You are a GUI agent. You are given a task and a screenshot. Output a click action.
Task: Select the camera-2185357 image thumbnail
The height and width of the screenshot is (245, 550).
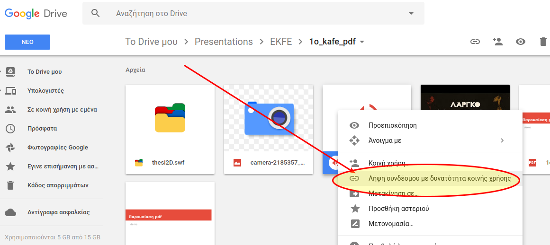[x=269, y=118]
